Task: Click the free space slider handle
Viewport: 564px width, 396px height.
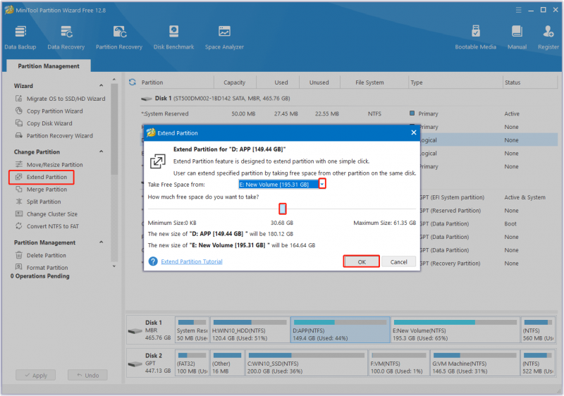Action: click(283, 209)
